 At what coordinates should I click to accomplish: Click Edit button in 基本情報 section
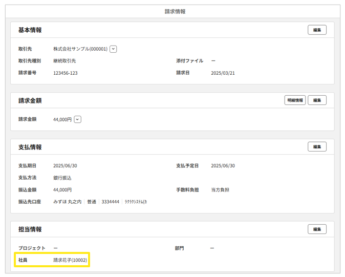(x=317, y=30)
